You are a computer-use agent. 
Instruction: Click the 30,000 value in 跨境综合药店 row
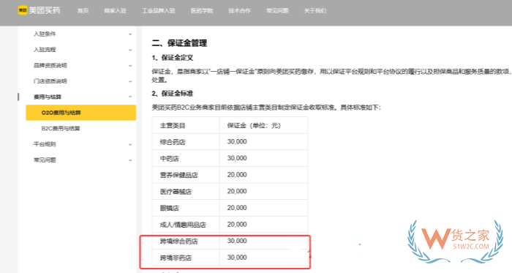point(237,241)
